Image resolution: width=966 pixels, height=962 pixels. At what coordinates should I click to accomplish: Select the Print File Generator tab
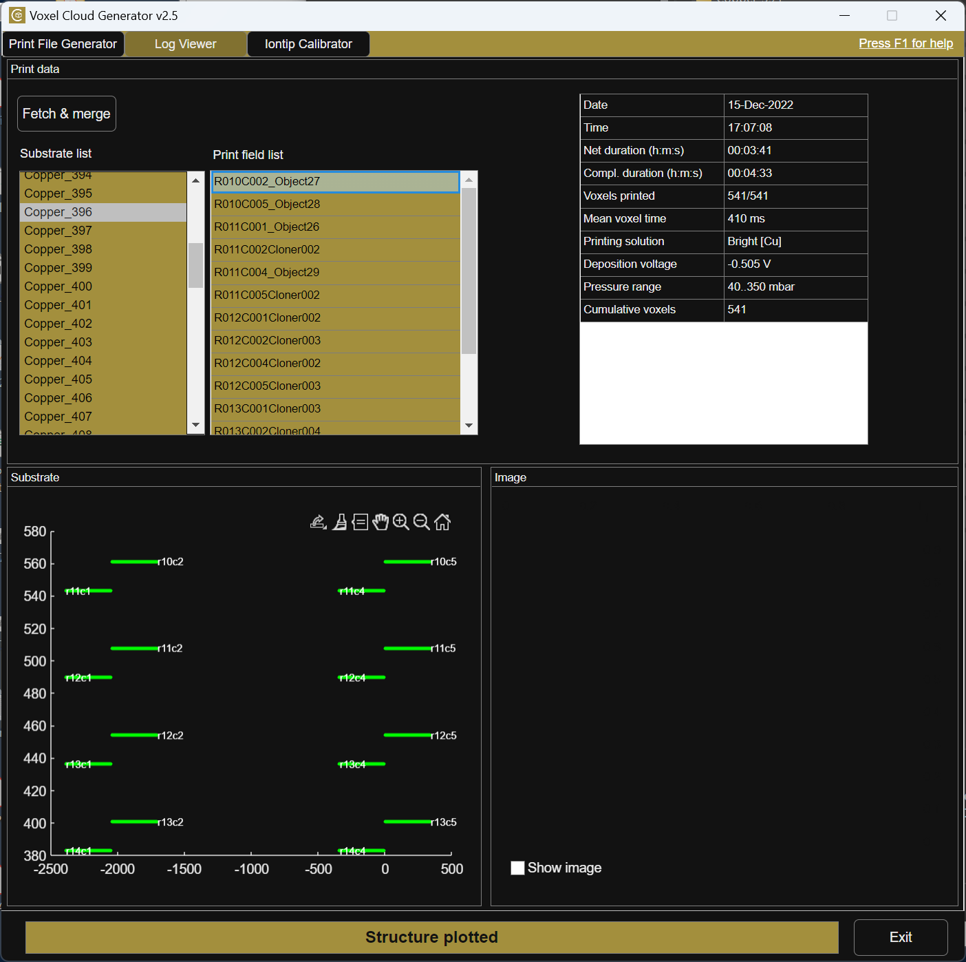click(63, 44)
